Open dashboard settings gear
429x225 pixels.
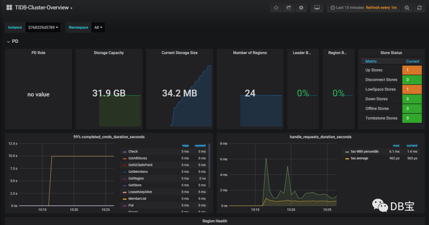(x=301, y=8)
